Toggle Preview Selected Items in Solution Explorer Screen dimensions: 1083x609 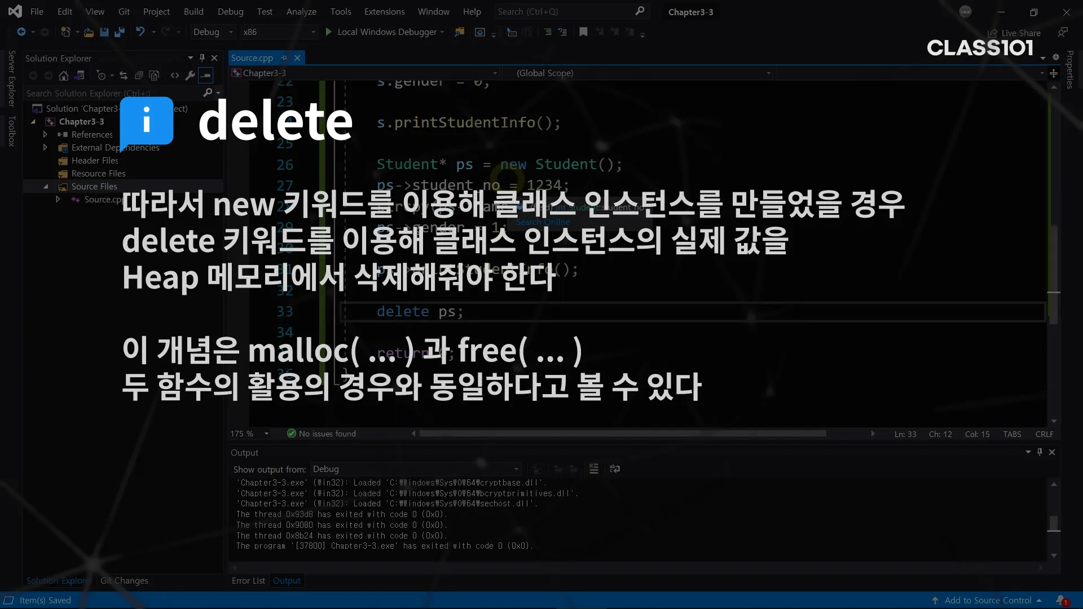tap(206, 76)
